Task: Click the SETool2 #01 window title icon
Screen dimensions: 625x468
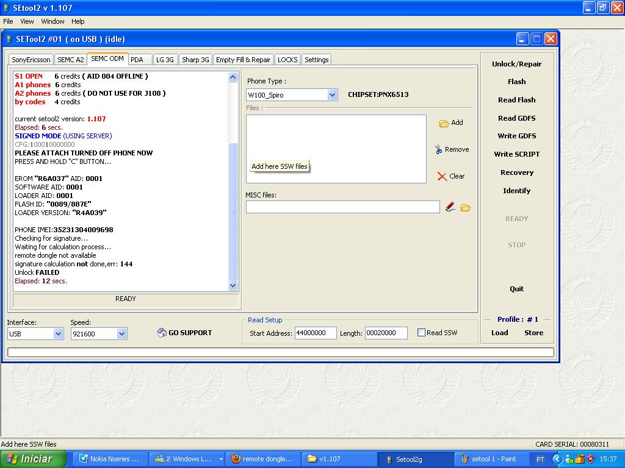Action: pos(10,39)
